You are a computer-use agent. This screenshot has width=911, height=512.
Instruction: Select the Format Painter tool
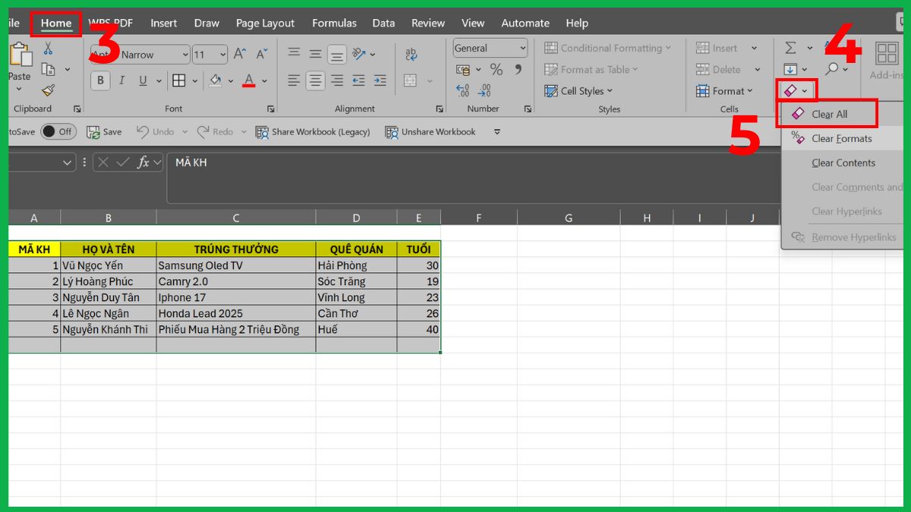47,91
